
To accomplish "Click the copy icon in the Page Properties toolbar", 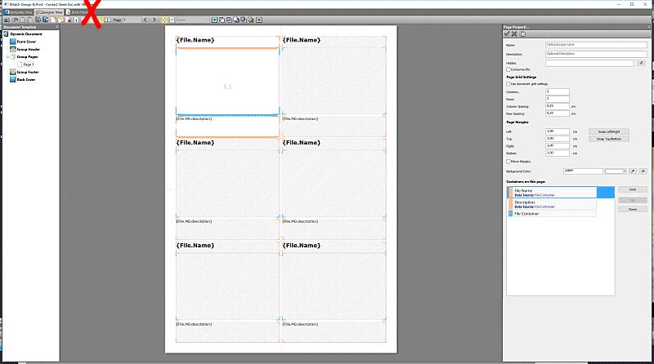I will pos(523,33).
